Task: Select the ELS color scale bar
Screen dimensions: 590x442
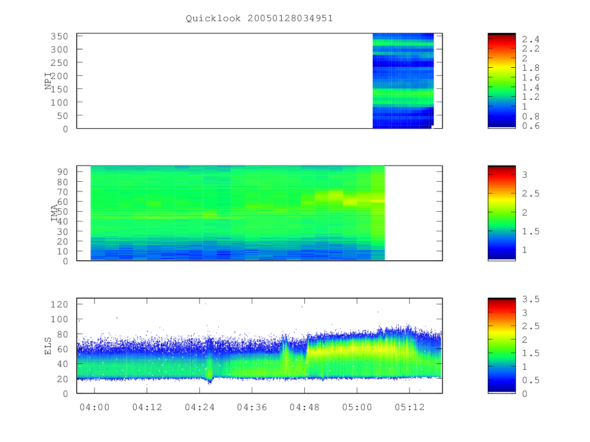Action: (x=501, y=345)
